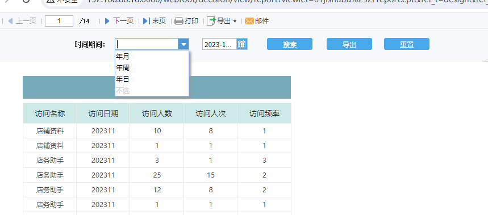
Task: Go to next page (下一页)
Action: pyautogui.click(x=119, y=21)
